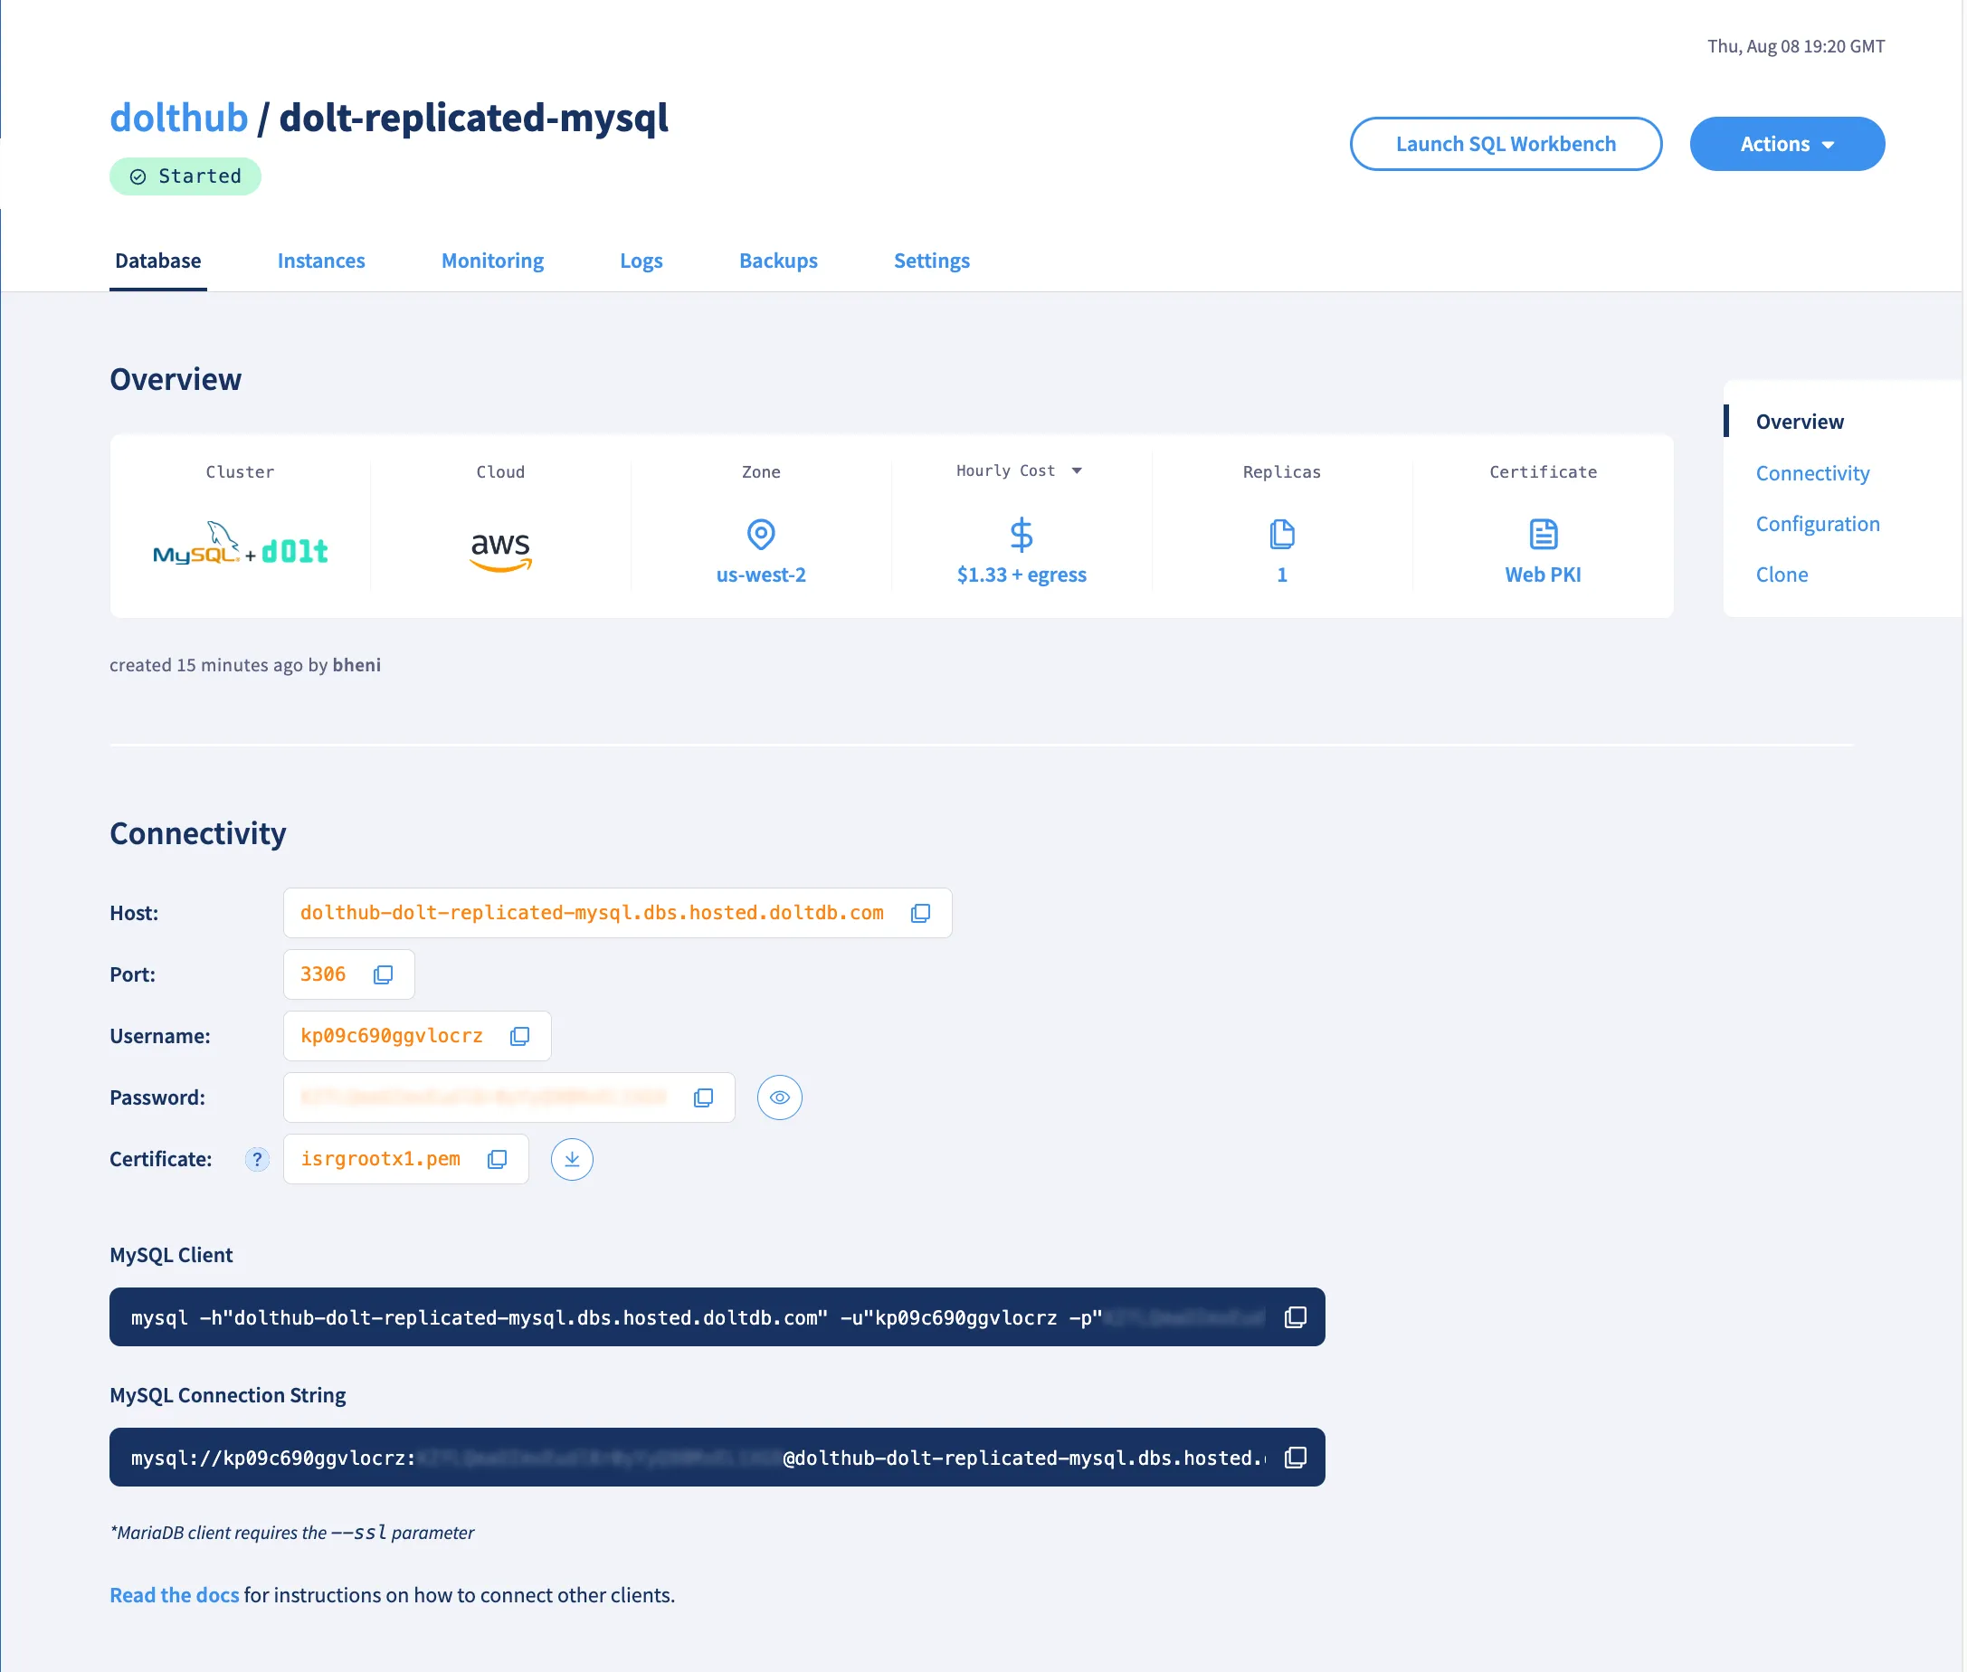Expand the Hourly Cost dropdown
1967x1672 pixels.
pos(1077,471)
